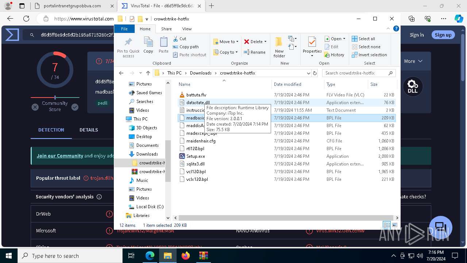
Task: Open Libraries in navigation pane
Action: [138, 216]
